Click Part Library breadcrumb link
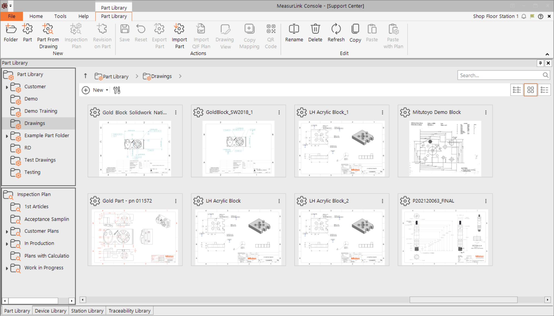This screenshot has height=316, width=554. tap(112, 76)
